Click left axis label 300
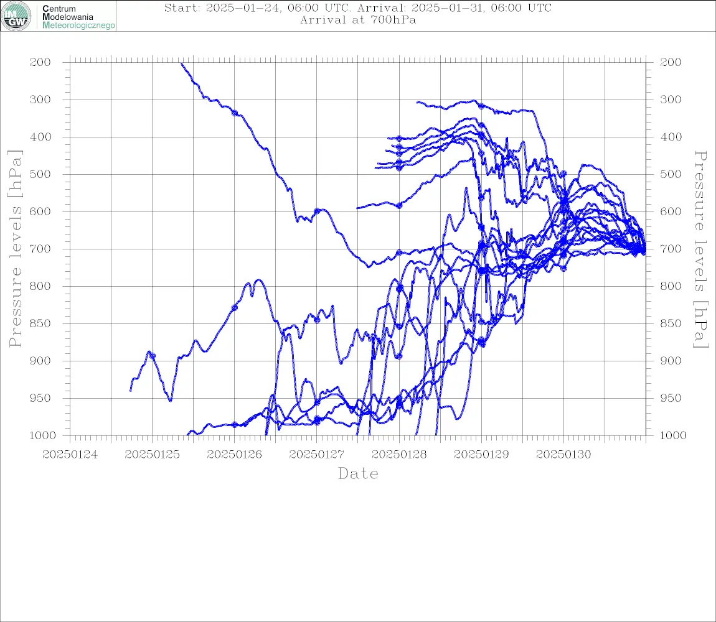The width and height of the screenshot is (716, 622). coord(40,100)
